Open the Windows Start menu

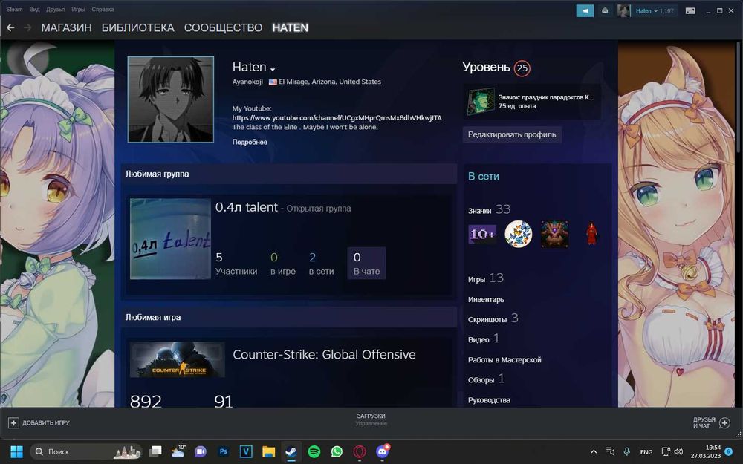pos(16,451)
